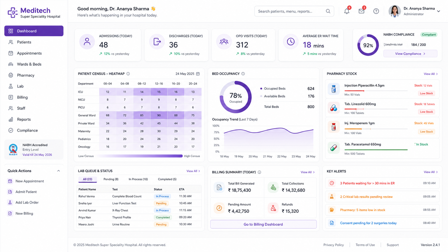Click the Tab. Linezolid capsule icon

coord(334,108)
